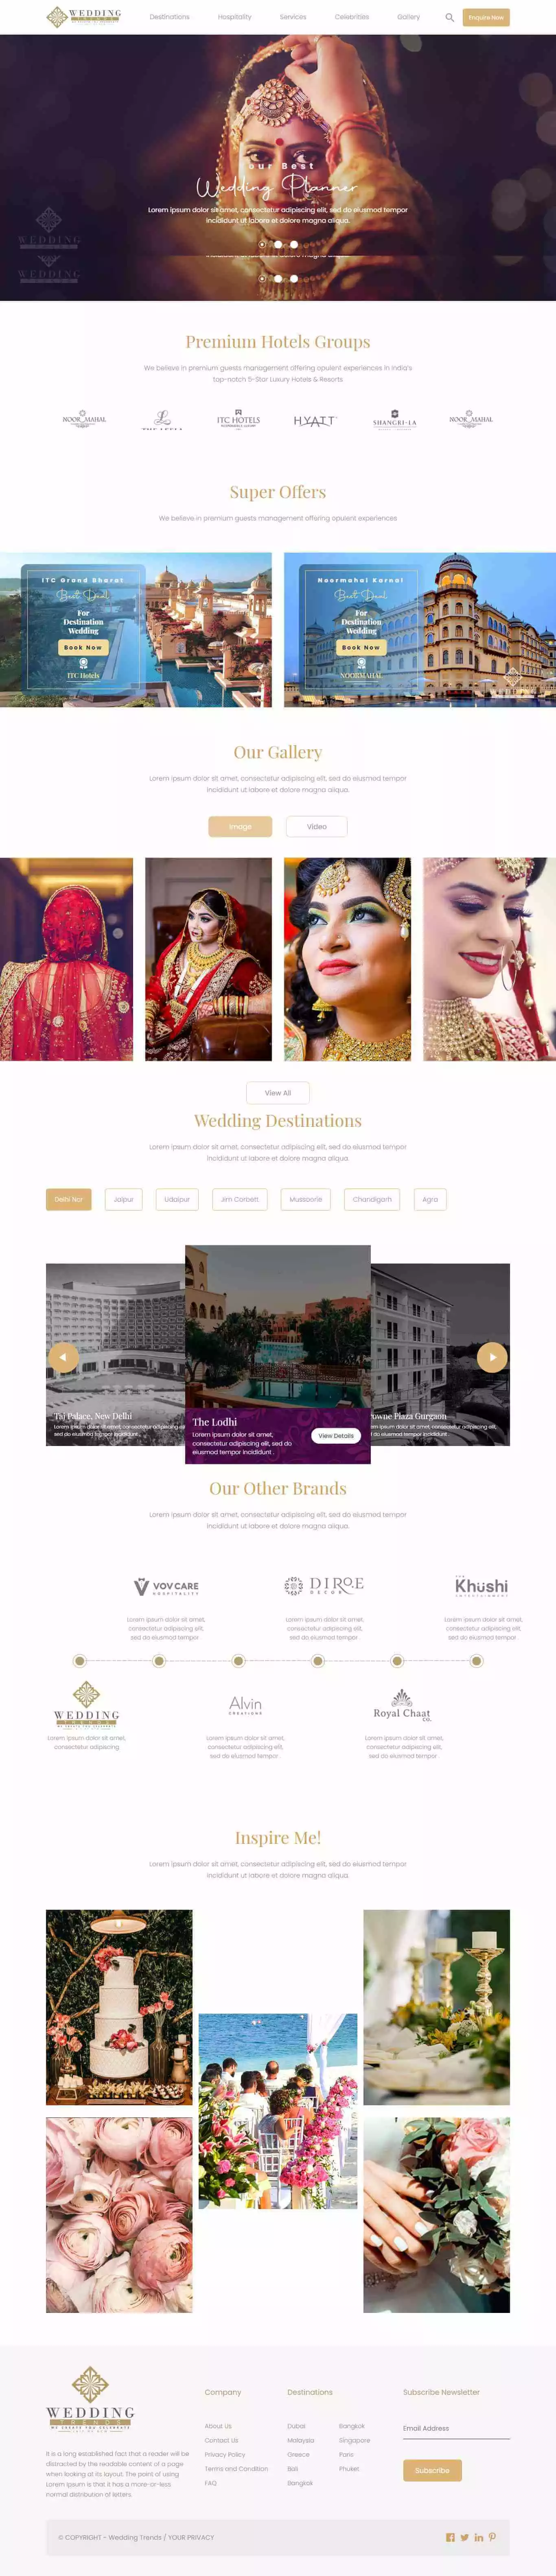Open the Twitter icon in footer
The width and height of the screenshot is (556, 2576).
[465, 2537]
